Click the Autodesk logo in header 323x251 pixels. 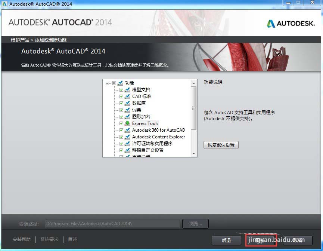(x=291, y=24)
